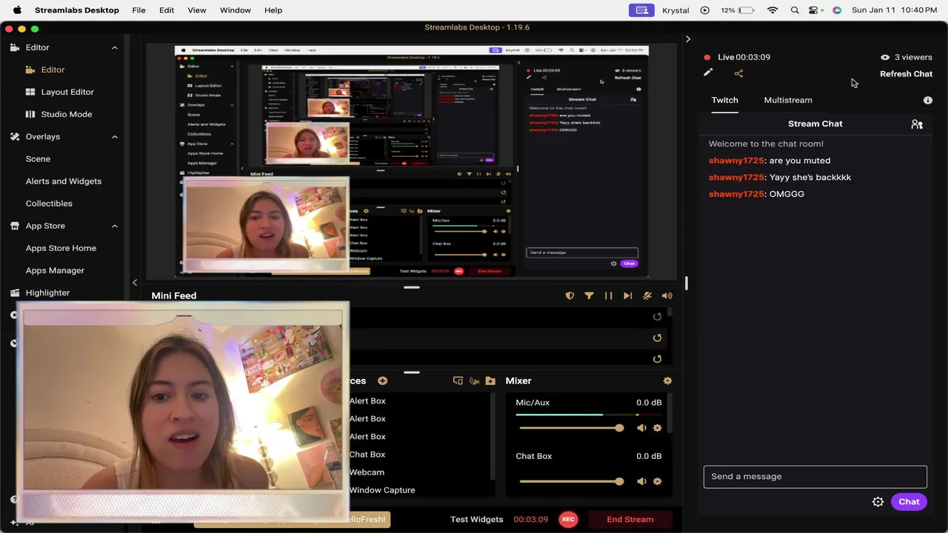
Task: Open the File menu
Action: coord(138,10)
